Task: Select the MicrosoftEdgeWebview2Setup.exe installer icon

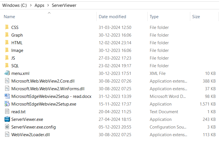Action: click(x=7, y=104)
